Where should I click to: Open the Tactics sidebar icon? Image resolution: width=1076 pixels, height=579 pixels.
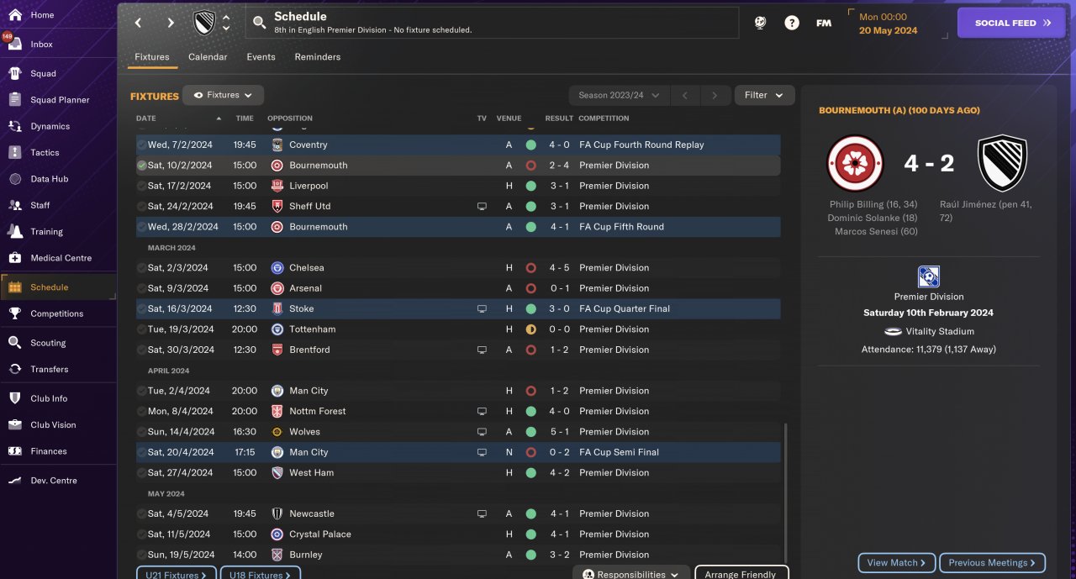click(x=14, y=152)
